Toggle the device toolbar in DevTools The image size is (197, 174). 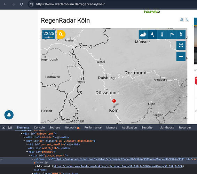tap(10, 127)
